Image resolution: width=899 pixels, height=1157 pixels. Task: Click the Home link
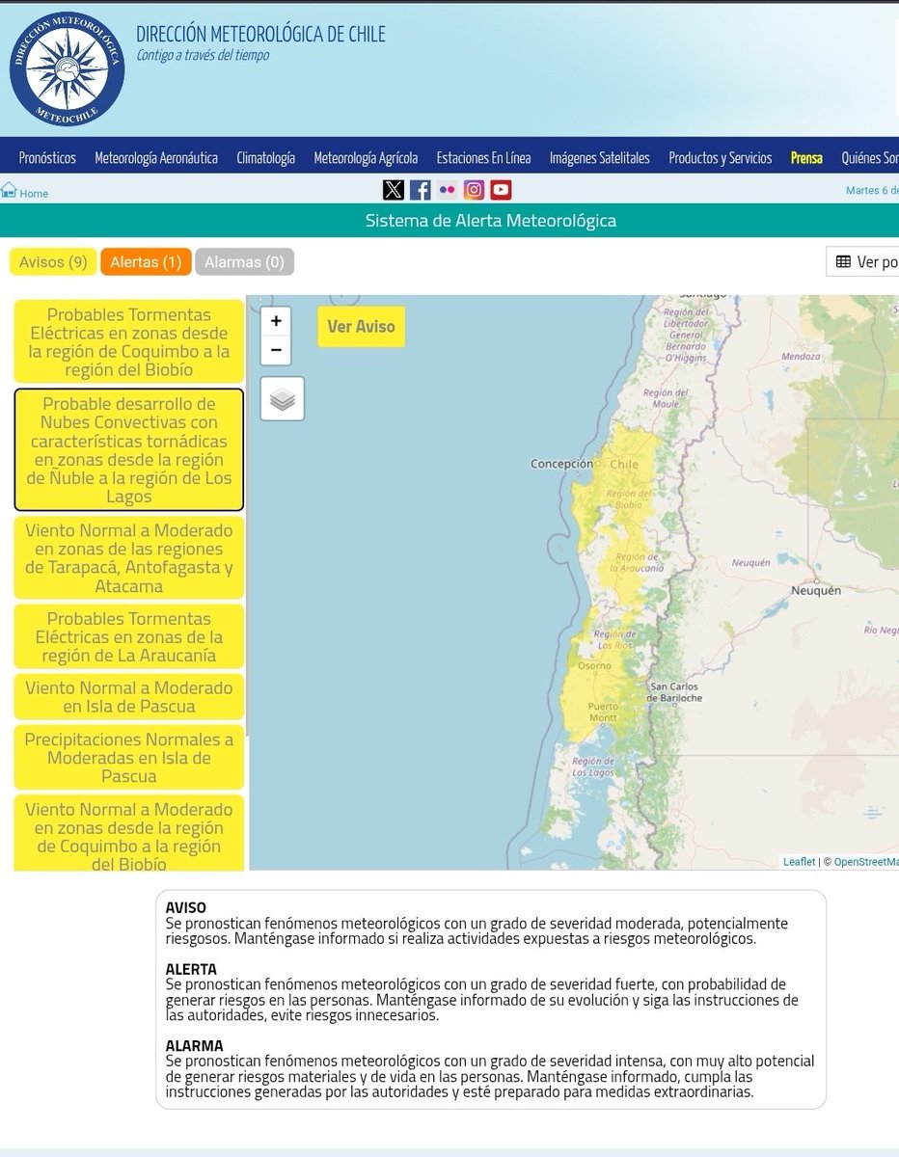(x=34, y=194)
